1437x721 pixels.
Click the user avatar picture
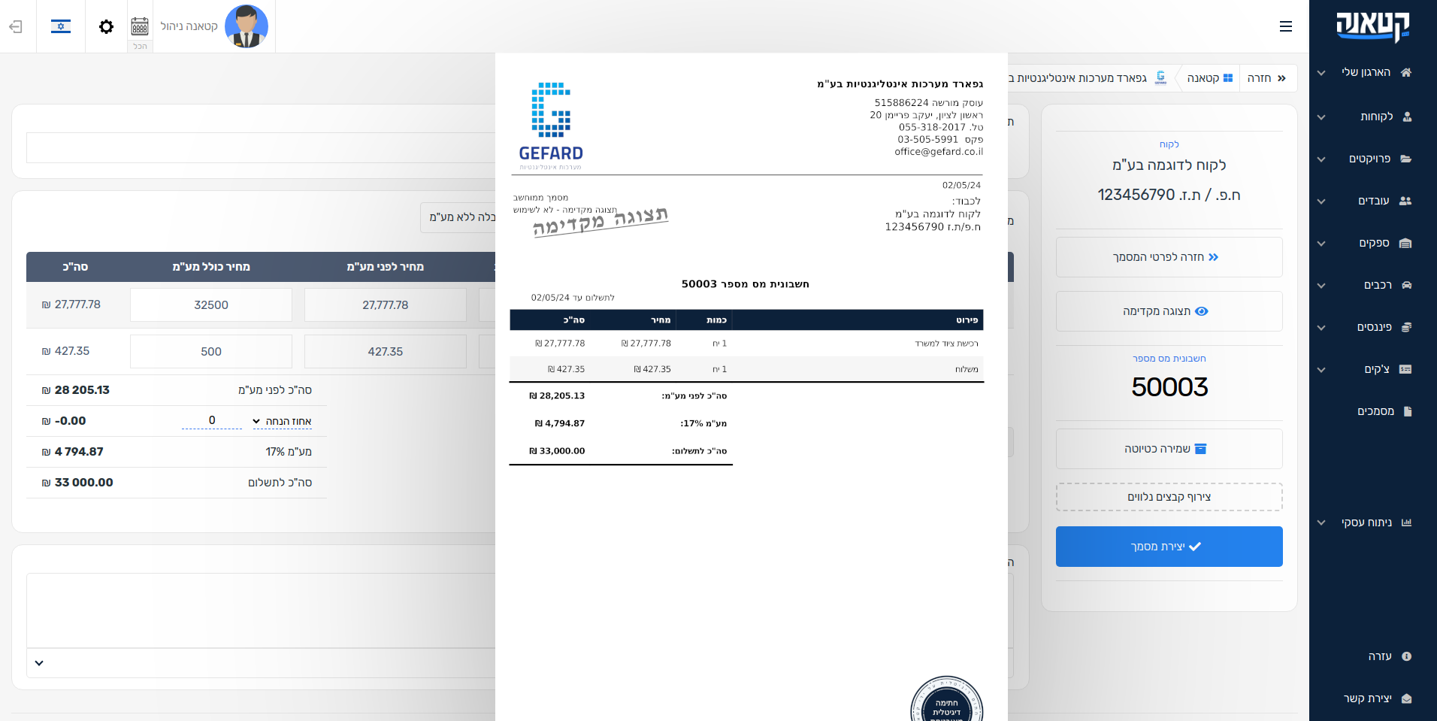pos(246,26)
